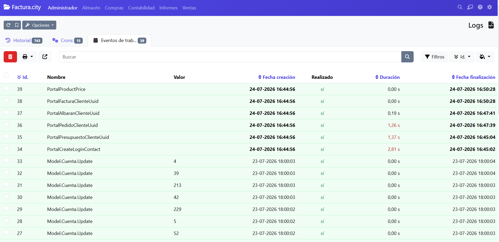Check the row 38 PortalFacturaClienteUuid checkbox
499x242 pixels.
pyautogui.click(x=6, y=100)
